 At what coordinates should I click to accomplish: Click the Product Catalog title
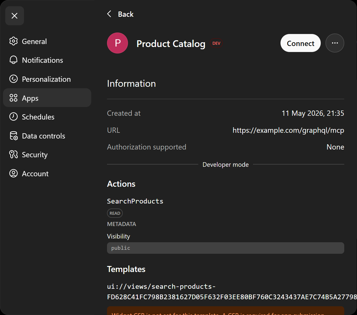tap(171, 43)
